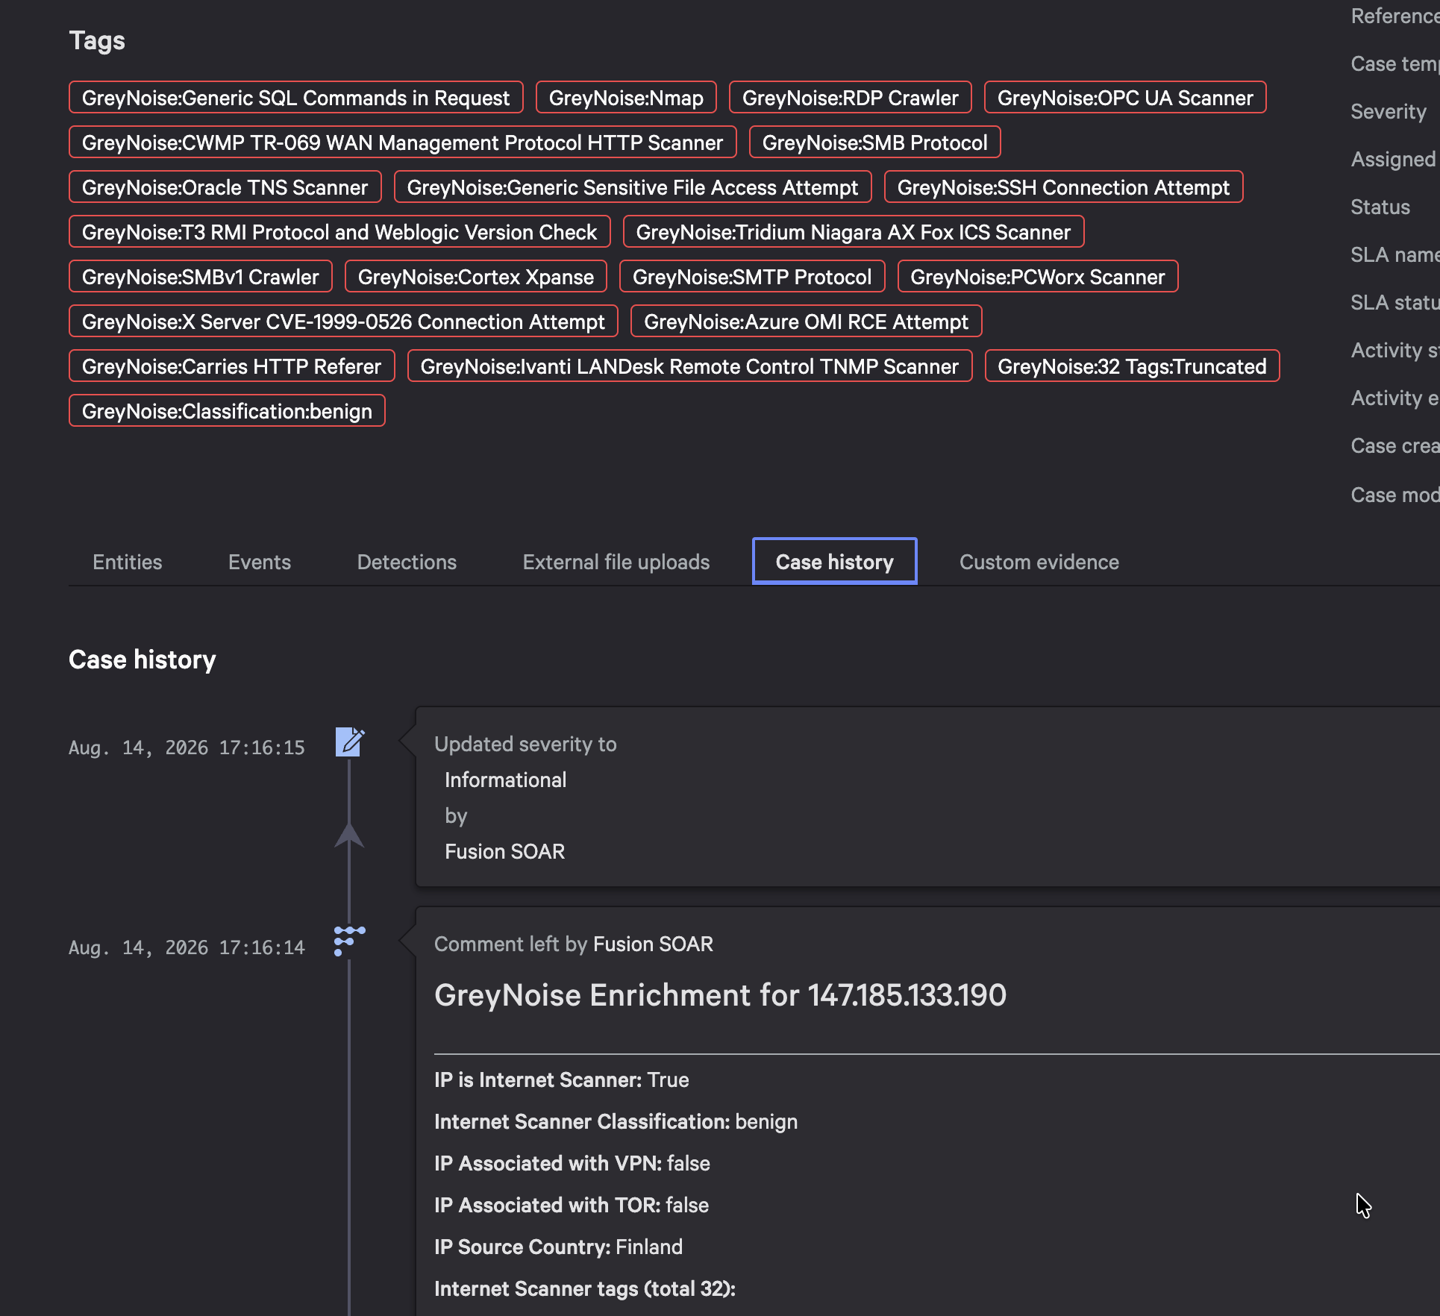Click the GreyNoise:Oracle TNS Scanner tag
1440x1316 pixels.
click(x=225, y=187)
